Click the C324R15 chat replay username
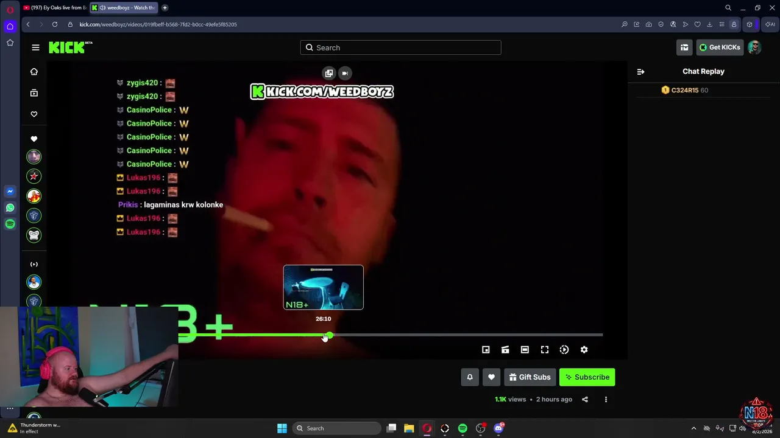 684,90
